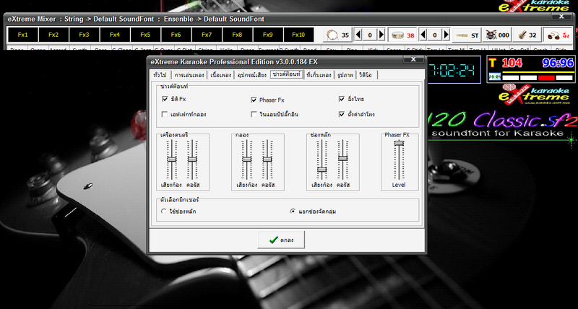Click the tambourine icon in the mixer bar

(x=332, y=35)
